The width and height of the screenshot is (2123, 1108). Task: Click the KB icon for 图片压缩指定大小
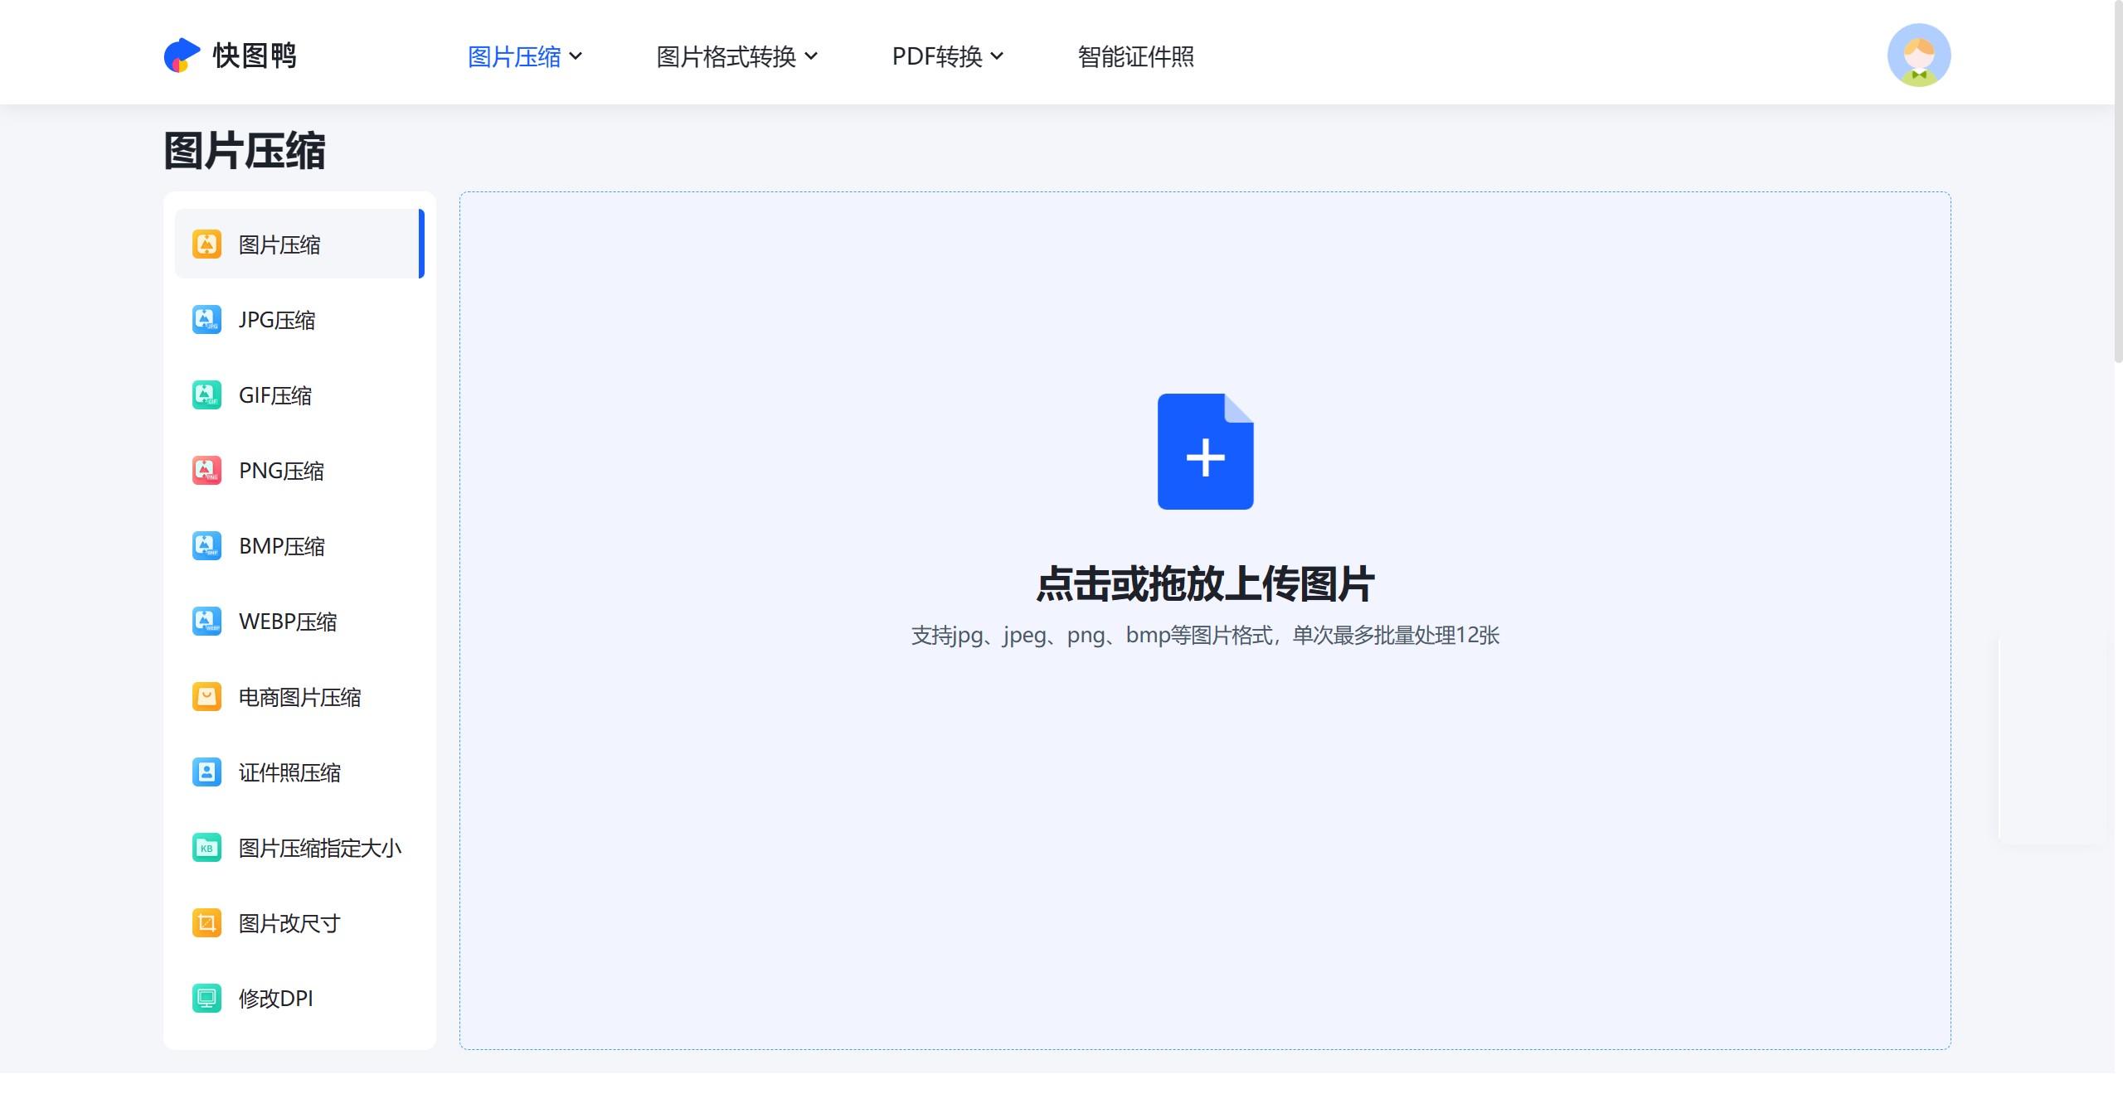coord(206,847)
